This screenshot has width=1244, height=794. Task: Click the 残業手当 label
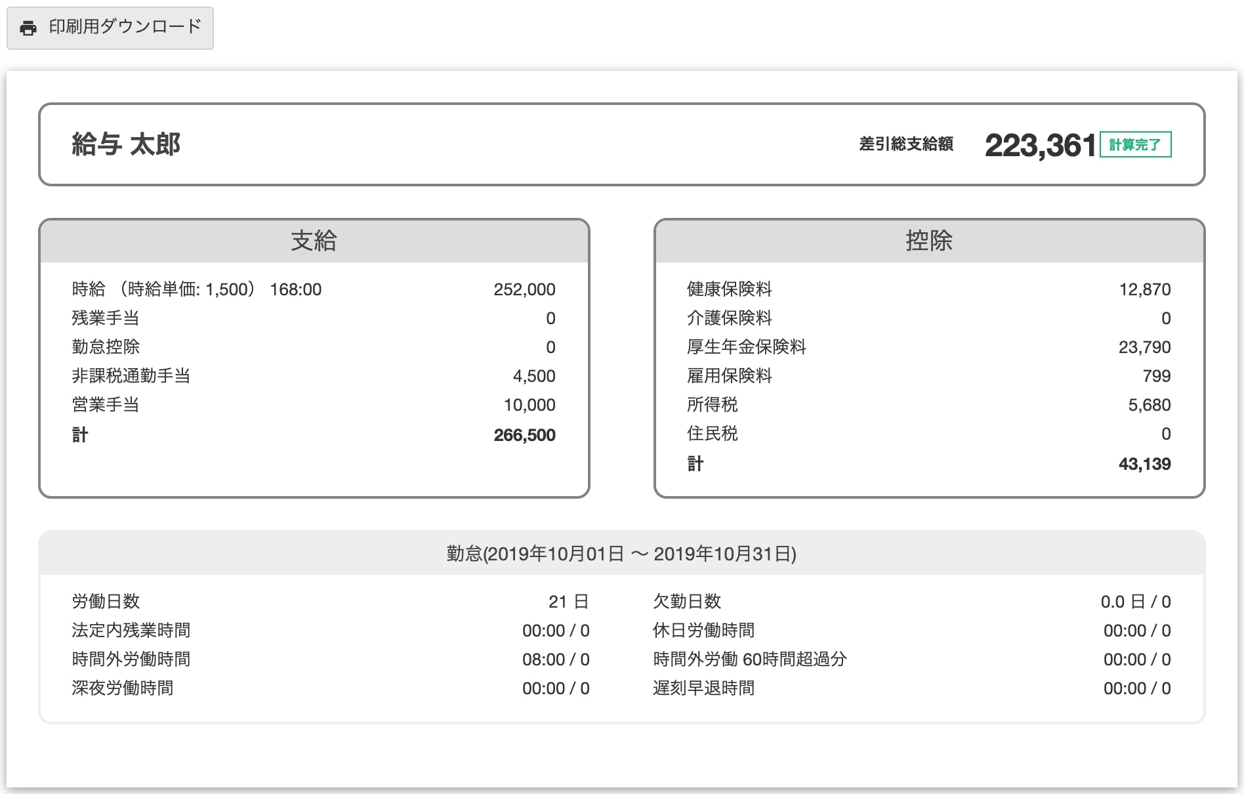coord(106,318)
